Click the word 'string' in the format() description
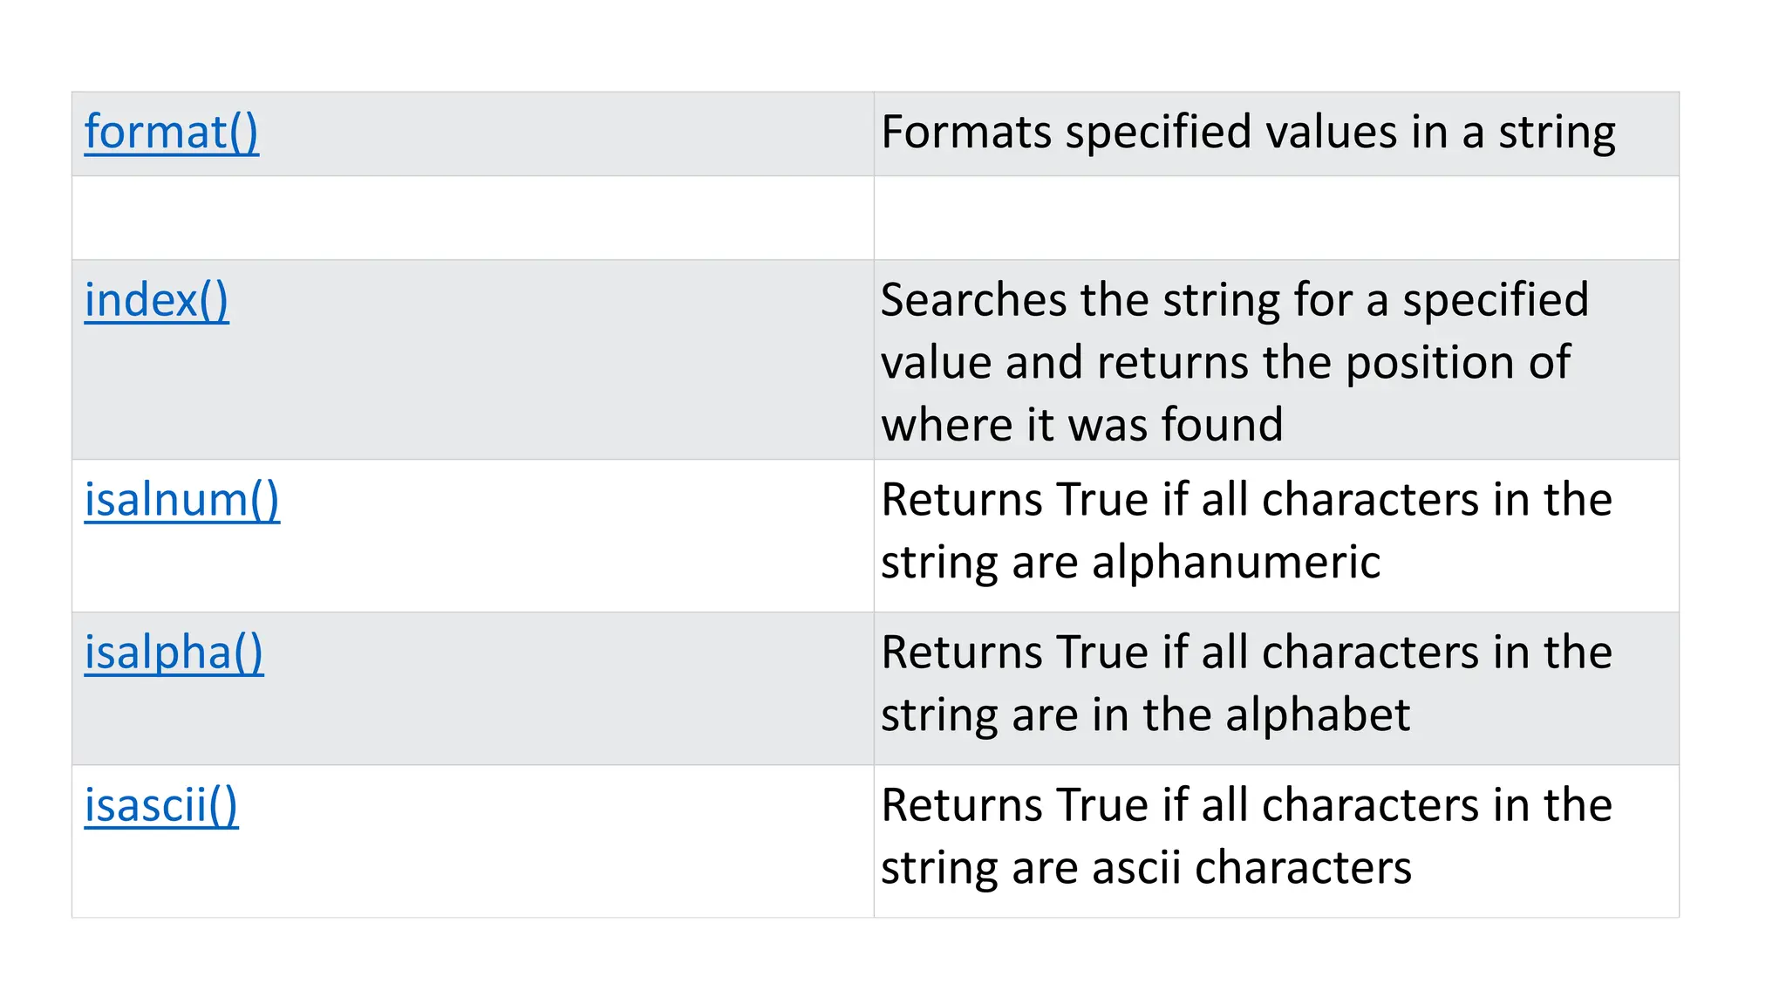This screenshot has width=1786, height=1005. point(1557,133)
